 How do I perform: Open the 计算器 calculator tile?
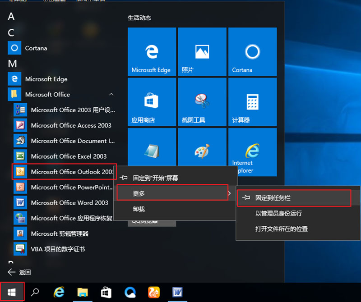pyautogui.click(x=253, y=102)
